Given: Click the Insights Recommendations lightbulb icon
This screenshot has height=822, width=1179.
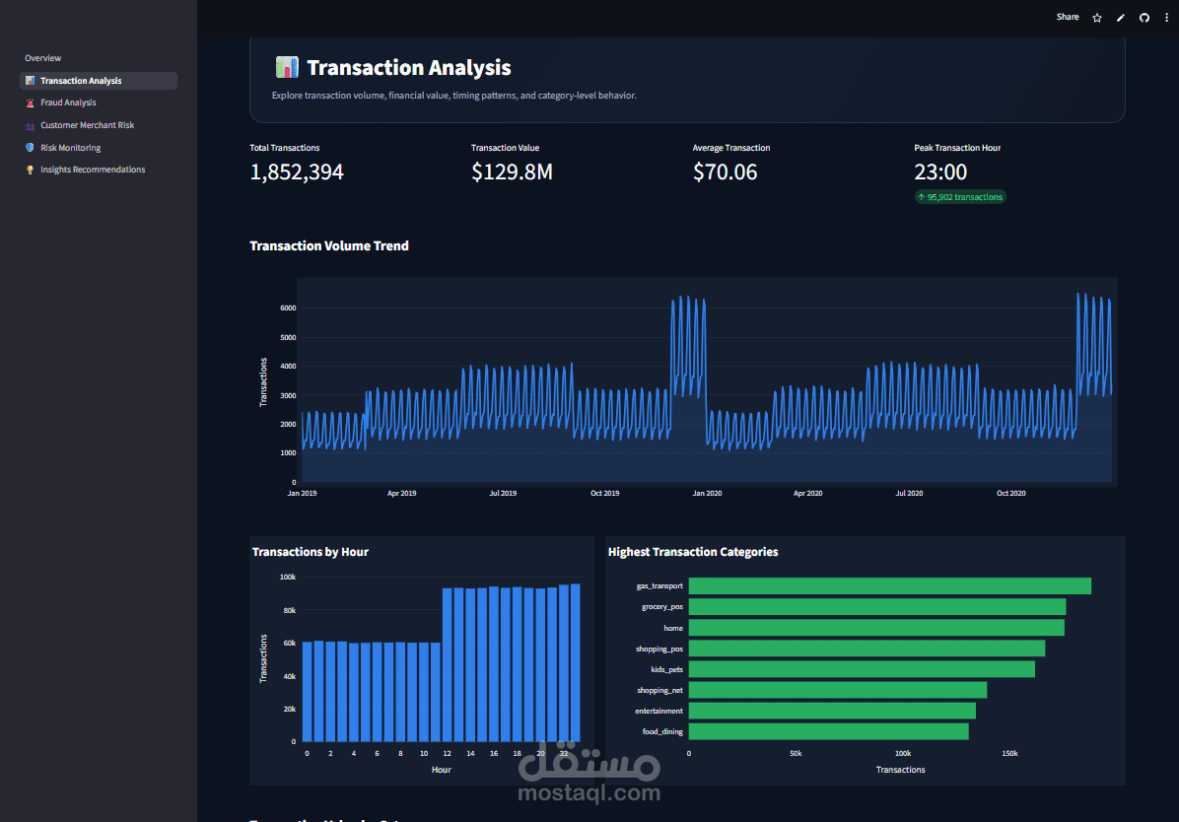Looking at the screenshot, I should (x=31, y=170).
